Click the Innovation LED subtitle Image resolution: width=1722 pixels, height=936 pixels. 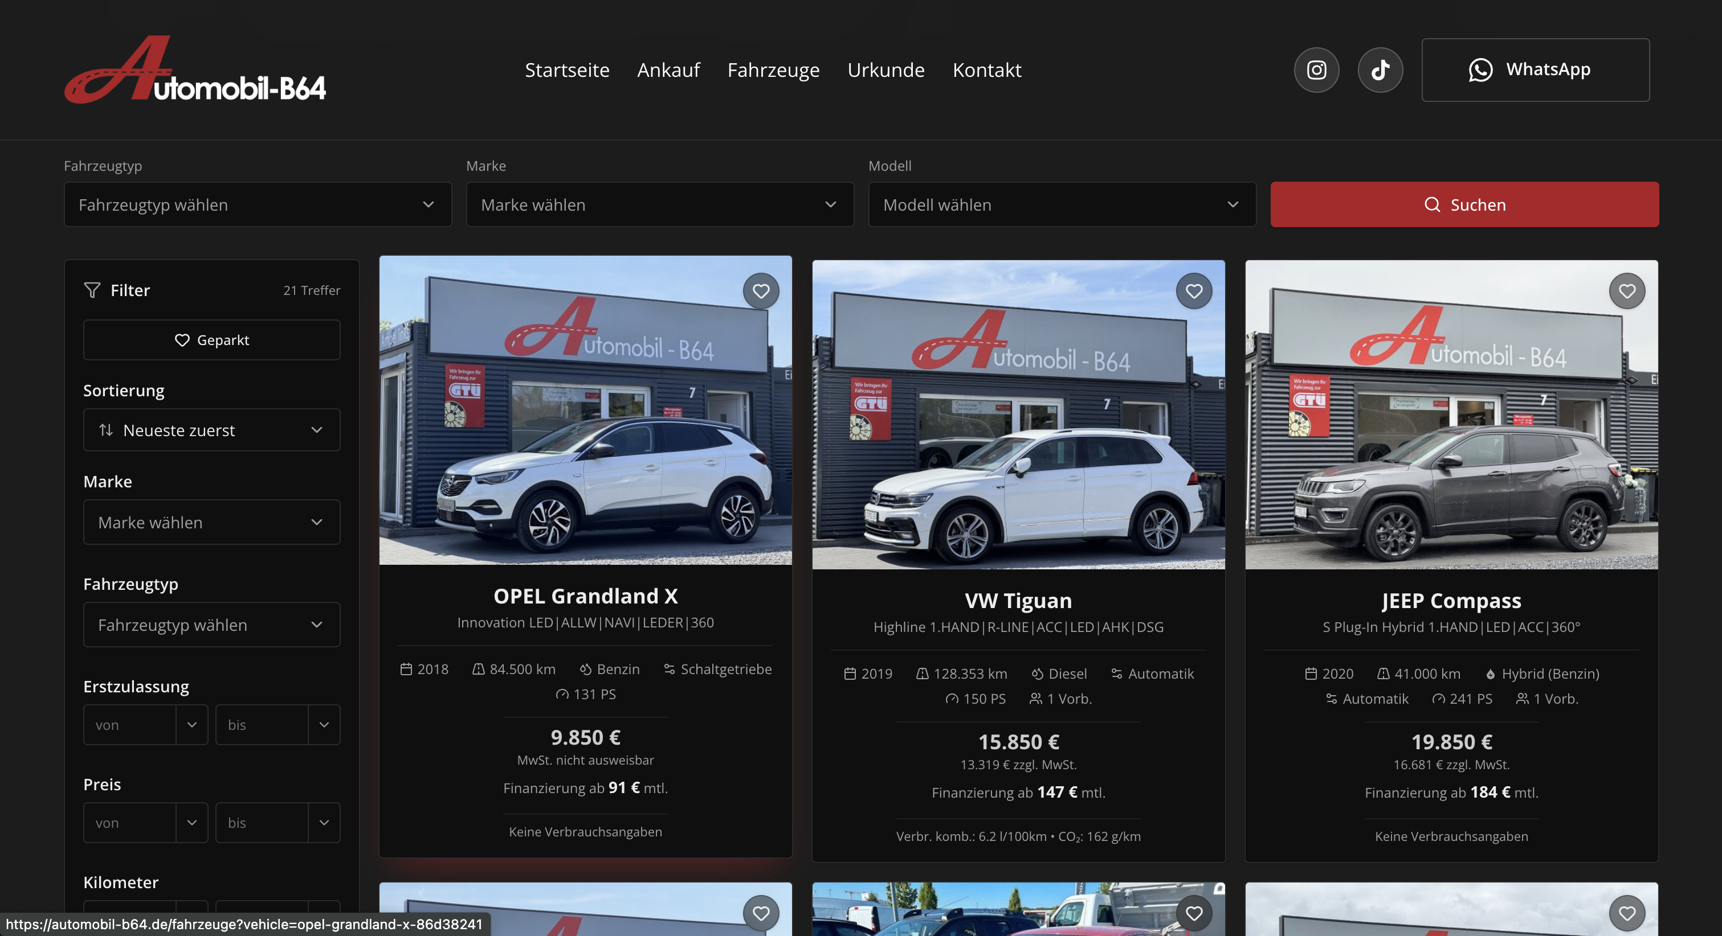point(586,623)
